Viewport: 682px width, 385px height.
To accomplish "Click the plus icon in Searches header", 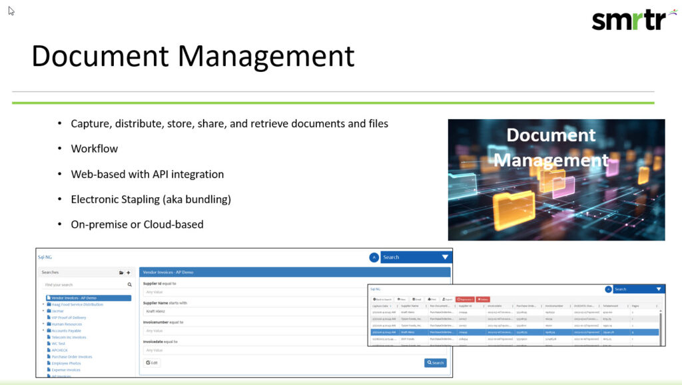I will (129, 272).
